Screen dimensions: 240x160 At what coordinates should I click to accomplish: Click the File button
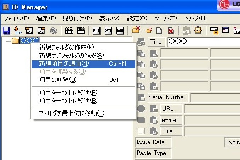(x=171, y=131)
